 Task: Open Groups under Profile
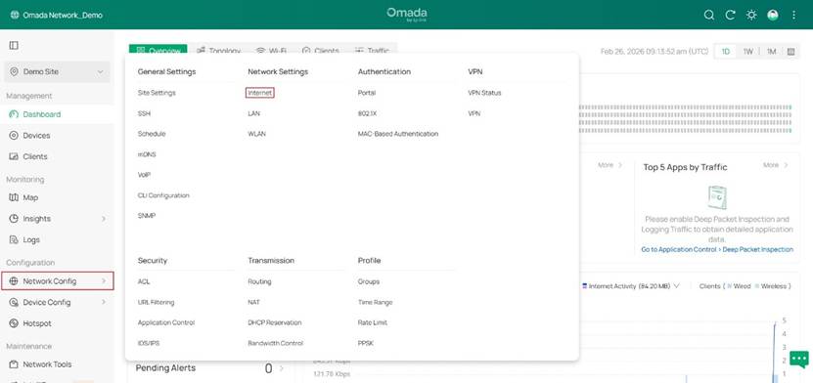(x=369, y=282)
